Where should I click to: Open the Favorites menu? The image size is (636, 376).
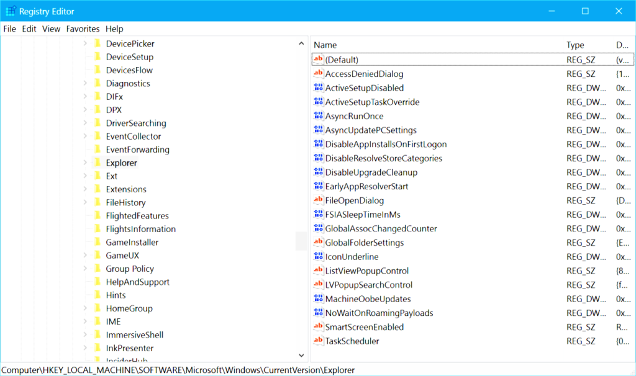[x=83, y=29]
